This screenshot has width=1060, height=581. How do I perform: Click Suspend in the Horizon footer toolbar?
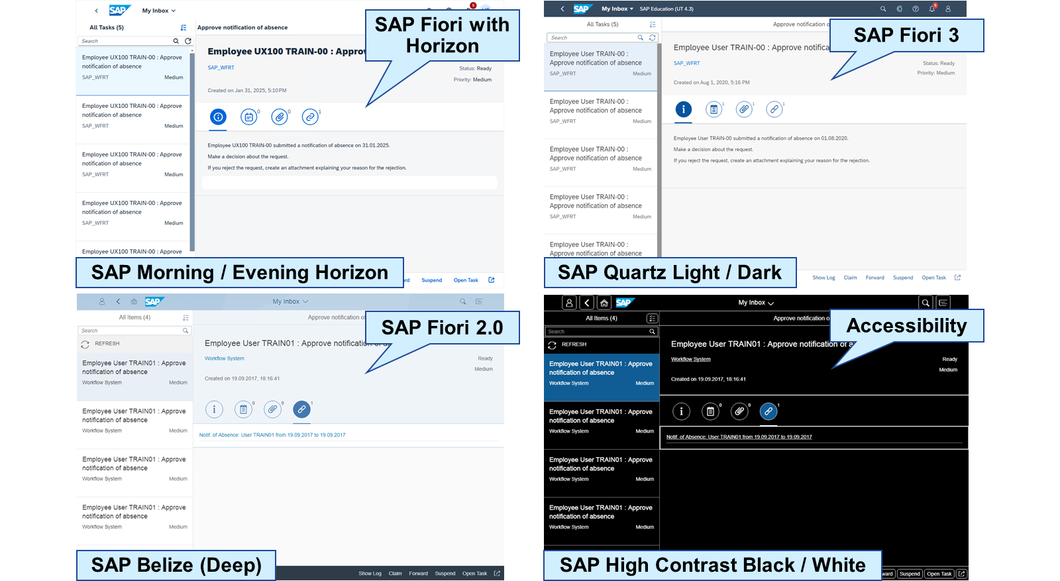(x=432, y=280)
